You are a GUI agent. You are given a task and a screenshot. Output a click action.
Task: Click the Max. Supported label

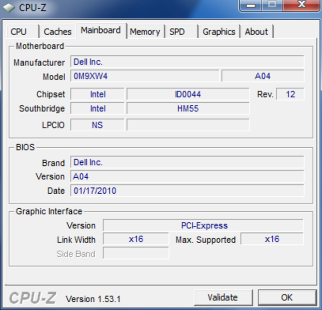206,240
